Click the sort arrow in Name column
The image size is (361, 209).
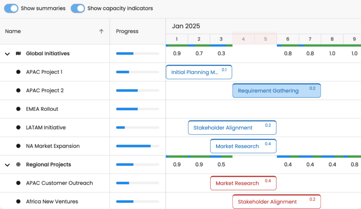tap(101, 31)
